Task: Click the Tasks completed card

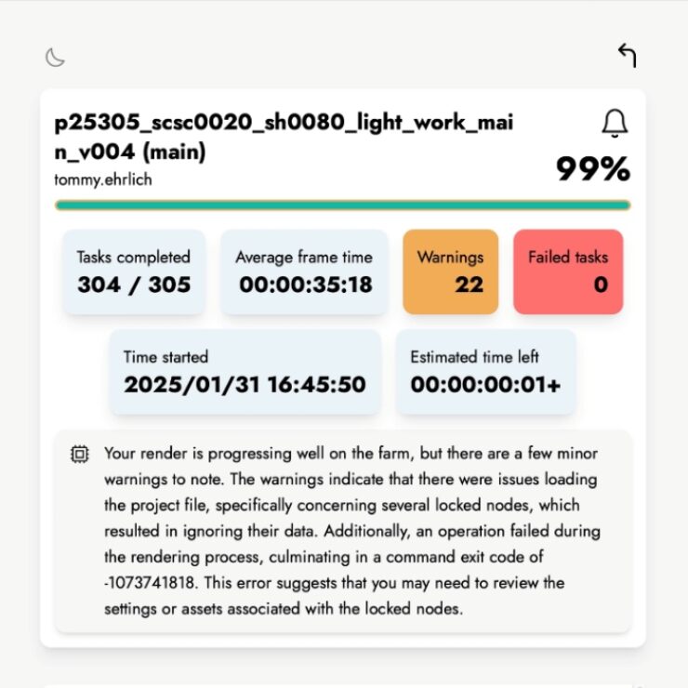Action: pyautogui.click(x=133, y=271)
